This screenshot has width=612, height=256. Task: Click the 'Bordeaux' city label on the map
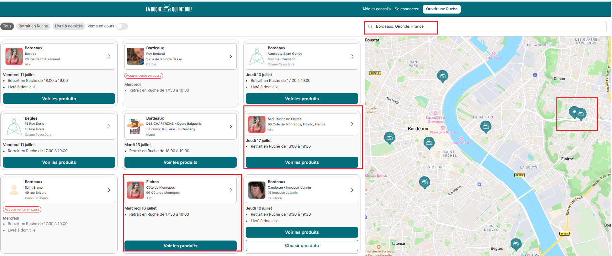[418, 129]
